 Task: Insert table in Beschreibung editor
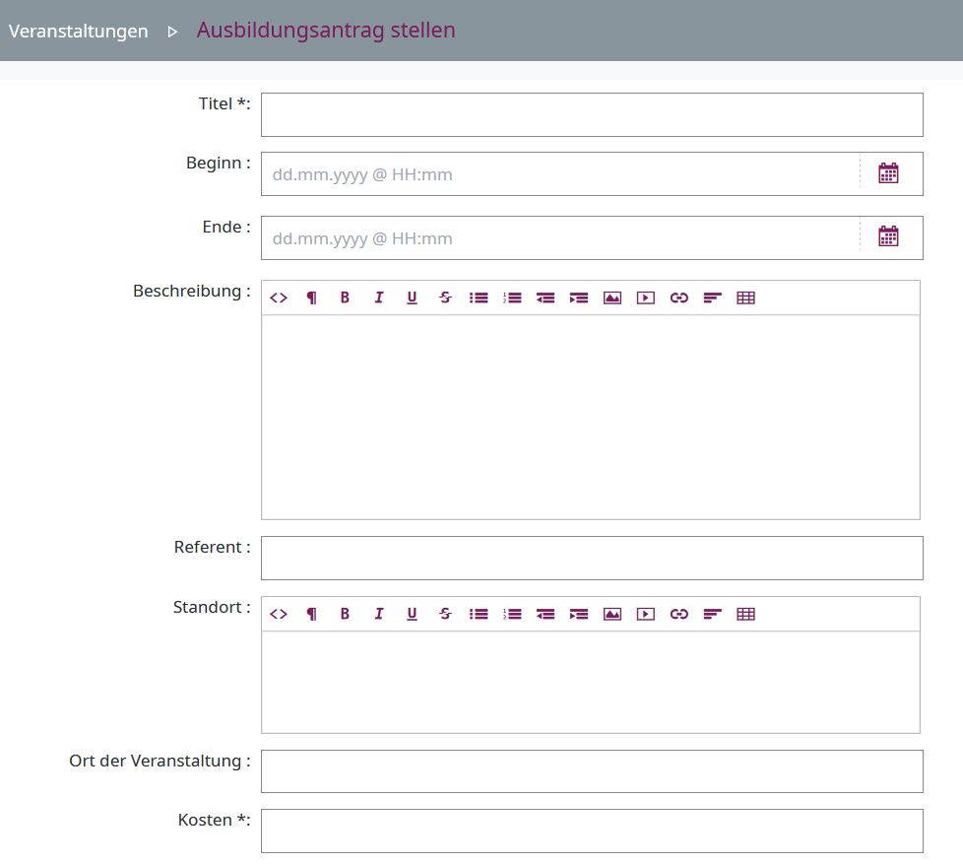pyautogui.click(x=745, y=298)
